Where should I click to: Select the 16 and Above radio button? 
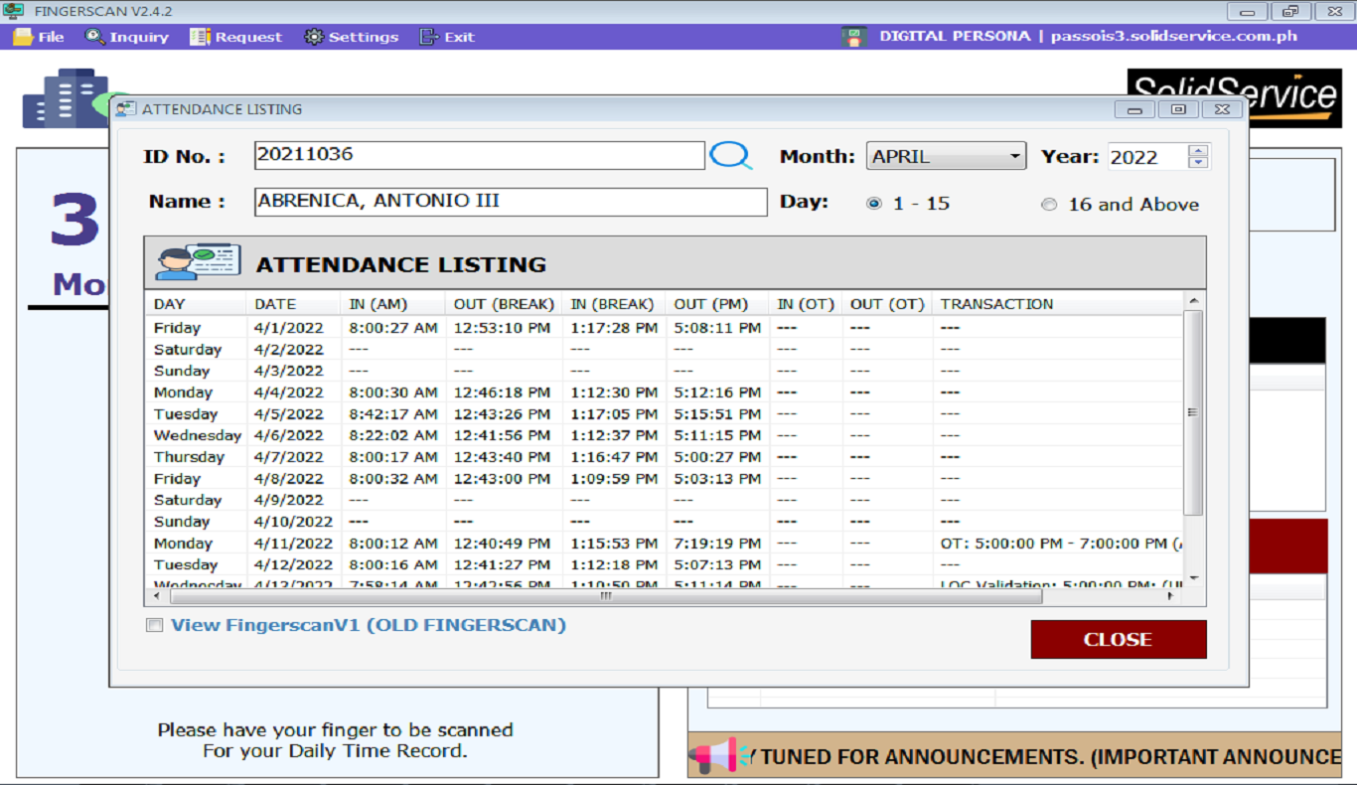tap(1049, 204)
